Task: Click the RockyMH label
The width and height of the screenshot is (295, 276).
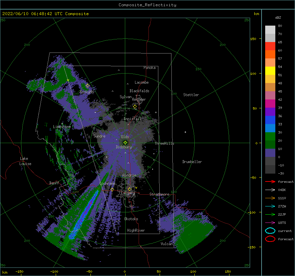Action: point(87,92)
